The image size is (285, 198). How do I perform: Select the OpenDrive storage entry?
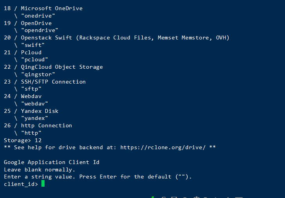36,23
